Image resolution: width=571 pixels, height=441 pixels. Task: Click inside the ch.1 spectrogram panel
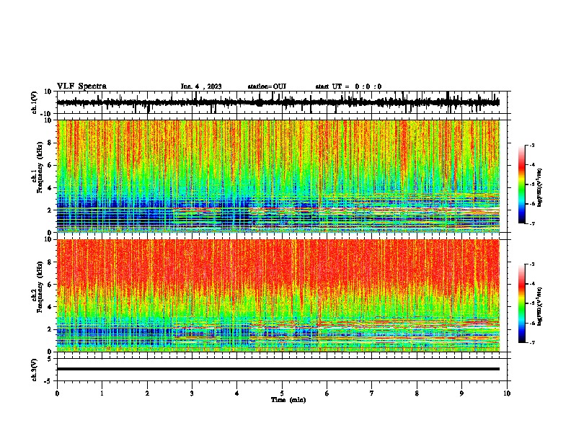point(278,176)
